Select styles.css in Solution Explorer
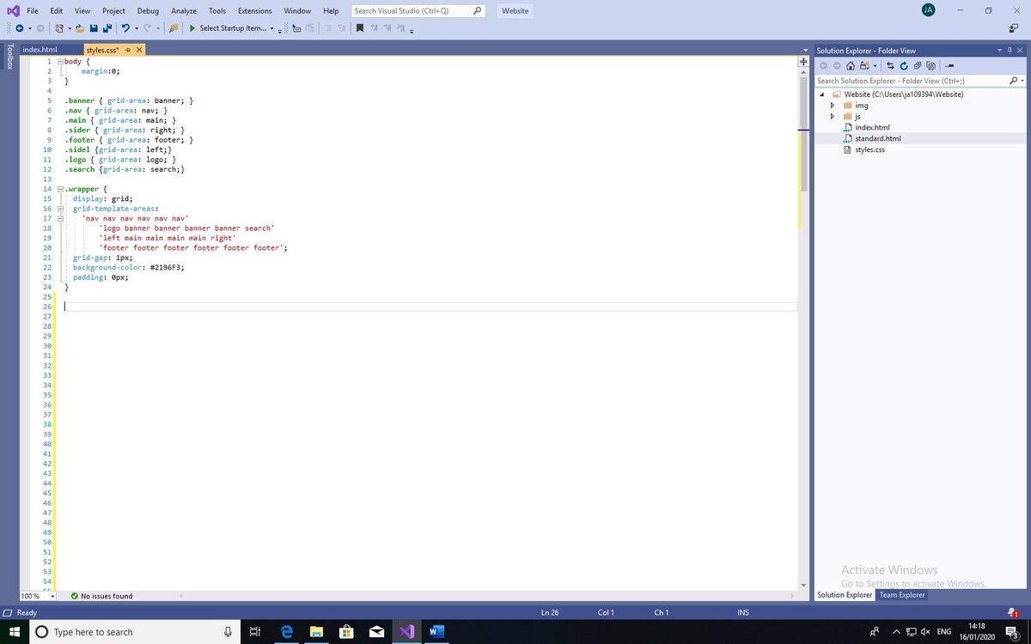Image resolution: width=1031 pixels, height=644 pixels. point(869,149)
